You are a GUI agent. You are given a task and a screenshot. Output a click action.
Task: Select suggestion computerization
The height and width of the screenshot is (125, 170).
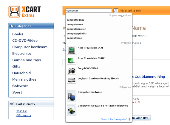coord(76,29)
